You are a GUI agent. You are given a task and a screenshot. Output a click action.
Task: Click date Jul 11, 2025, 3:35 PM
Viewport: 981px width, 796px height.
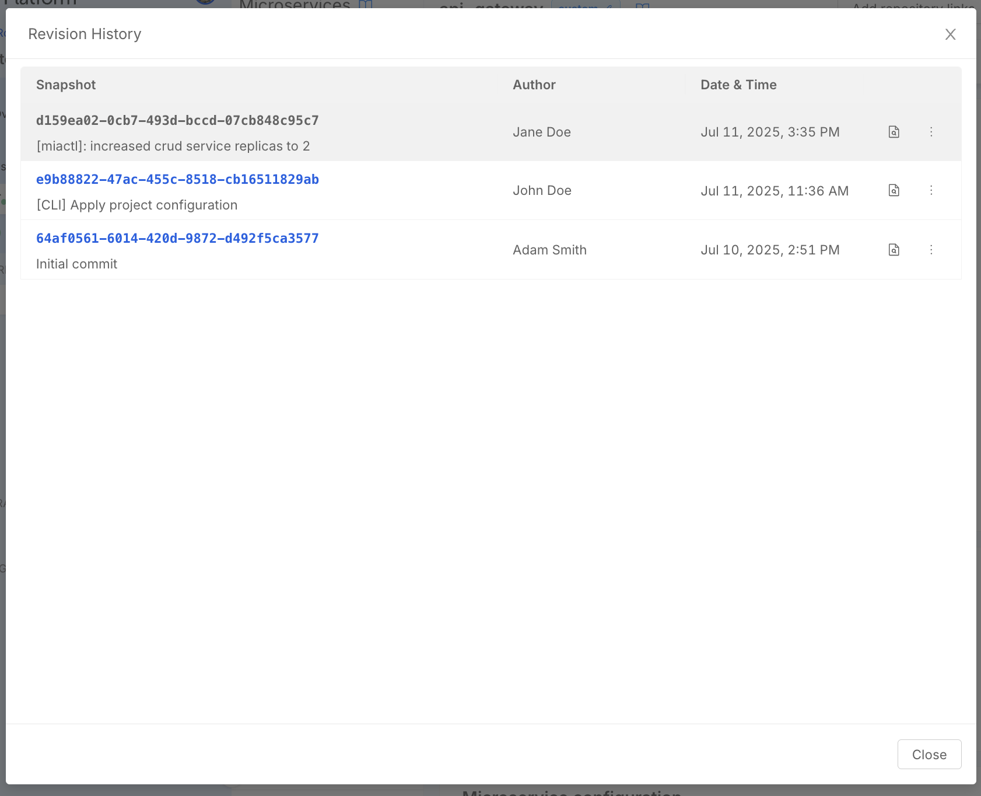[770, 132]
